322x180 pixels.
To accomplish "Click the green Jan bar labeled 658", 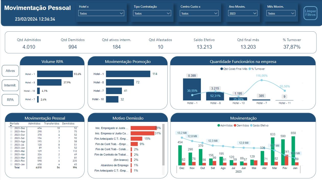I will click(x=293, y=151).
